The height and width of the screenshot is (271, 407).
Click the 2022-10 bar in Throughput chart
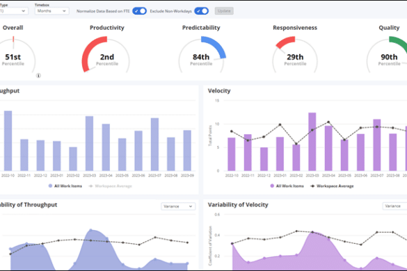pyautogui.click(x=8, y=141)
